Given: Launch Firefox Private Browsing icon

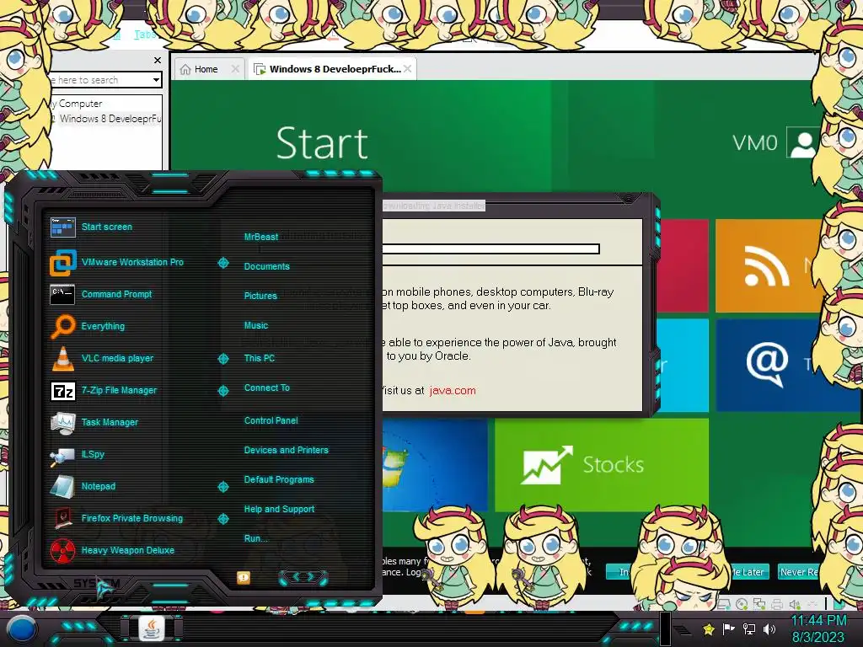Looking at the screenshot, I should coord(62,518).
